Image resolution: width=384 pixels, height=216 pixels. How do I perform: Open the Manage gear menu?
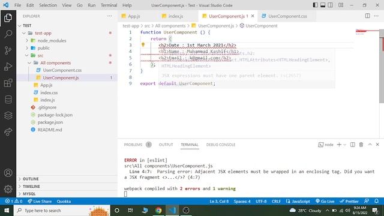click(x=8, y=189)
